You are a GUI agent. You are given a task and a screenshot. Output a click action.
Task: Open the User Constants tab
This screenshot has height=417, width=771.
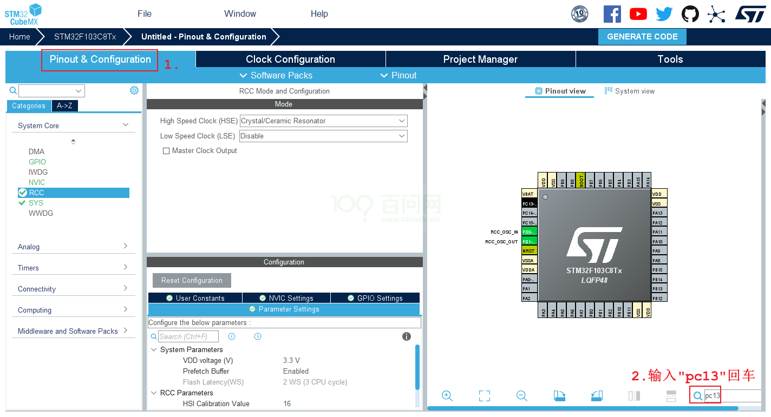click(195, 298)
